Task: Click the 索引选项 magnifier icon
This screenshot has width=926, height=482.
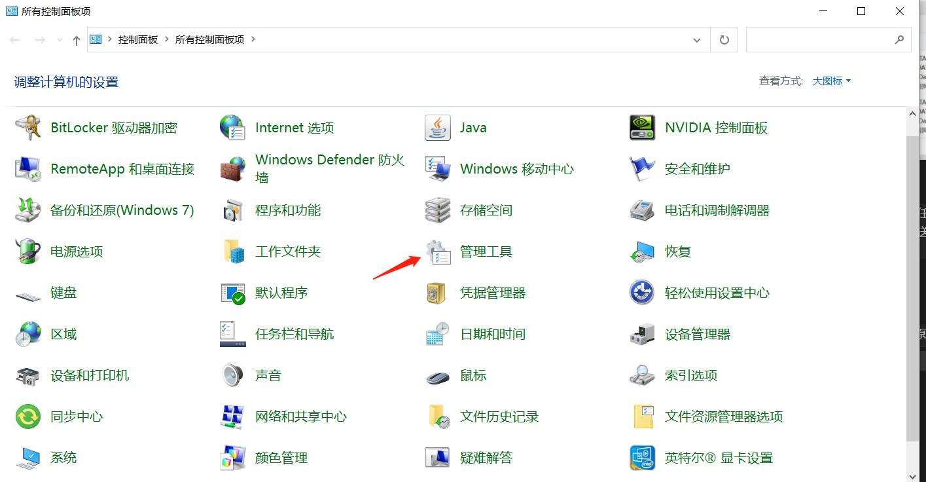Action: click(643, 375)
